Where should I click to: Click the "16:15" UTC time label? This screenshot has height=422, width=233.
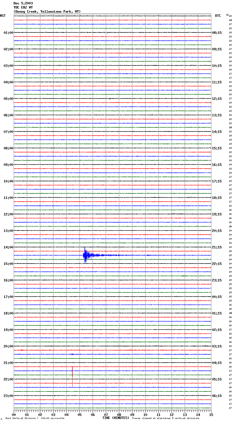(217, 165)
